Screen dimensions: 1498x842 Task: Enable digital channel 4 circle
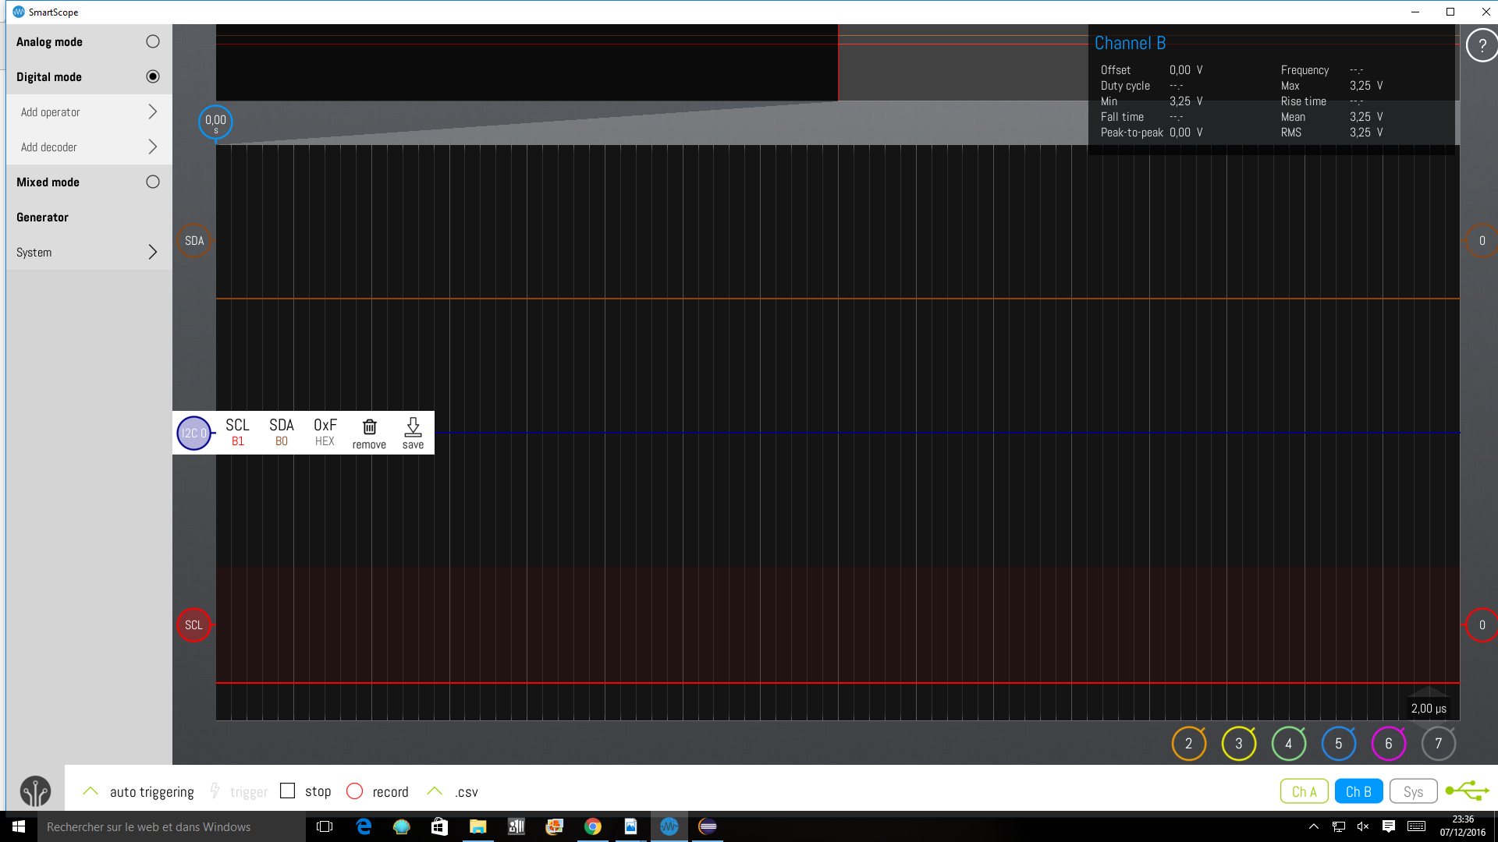click(1289, 743)
